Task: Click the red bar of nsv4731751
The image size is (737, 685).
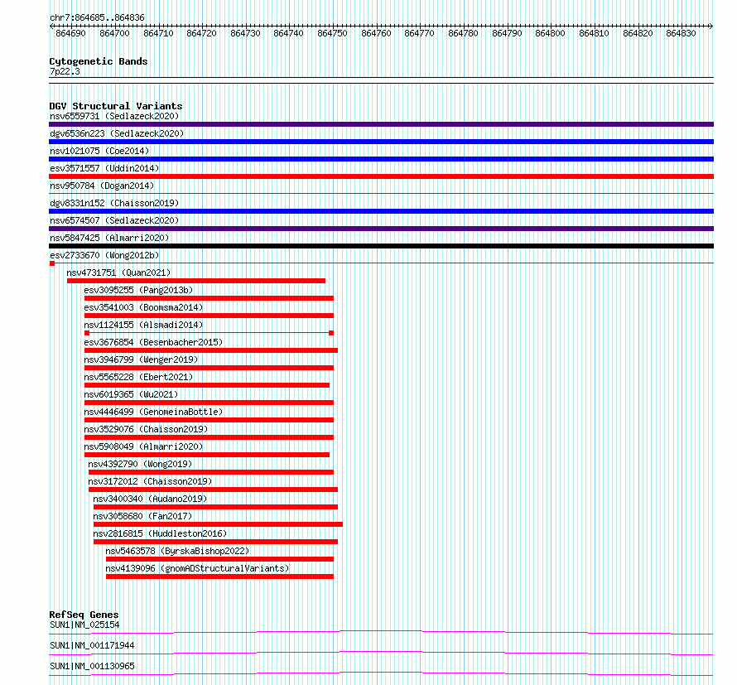Action: tap(196, 281)
